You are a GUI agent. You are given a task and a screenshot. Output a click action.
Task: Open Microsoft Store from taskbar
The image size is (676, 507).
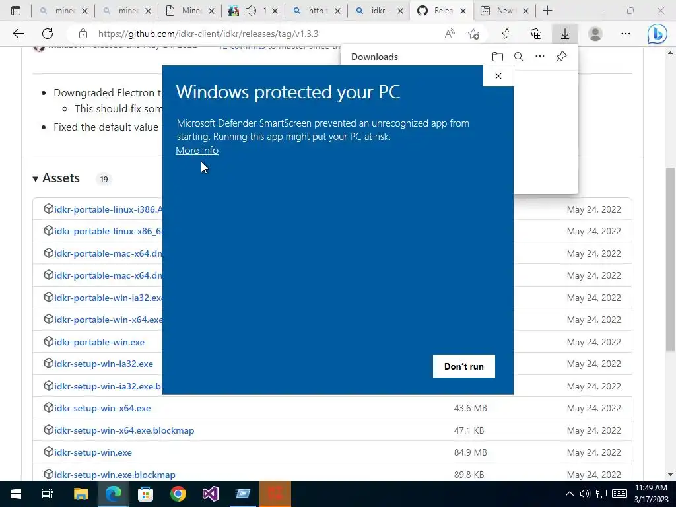tap(145, 494)
